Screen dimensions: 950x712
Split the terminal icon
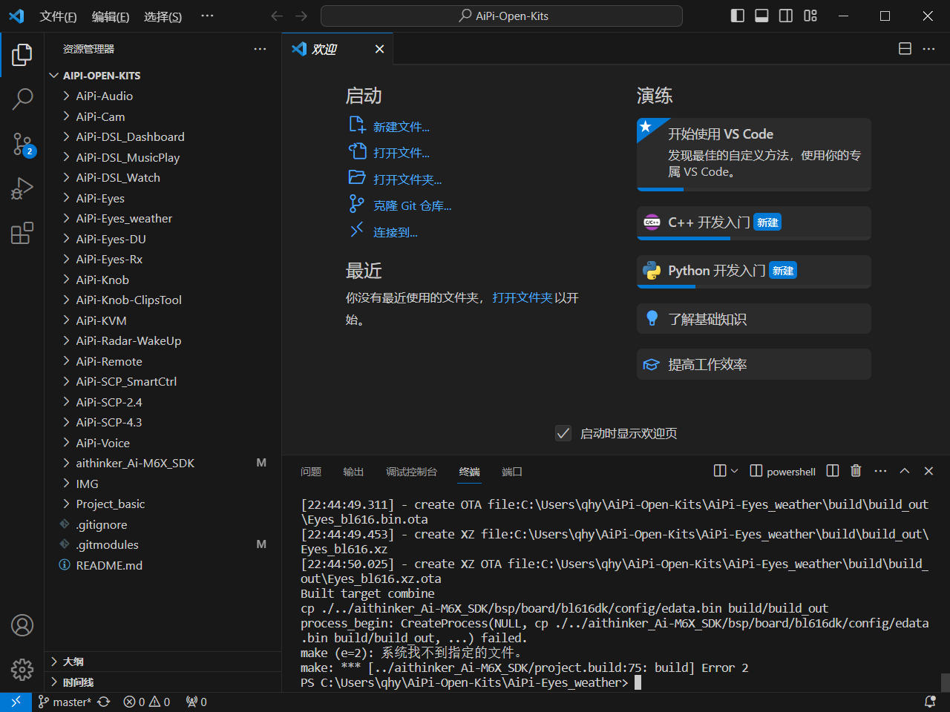click(833, 471)
